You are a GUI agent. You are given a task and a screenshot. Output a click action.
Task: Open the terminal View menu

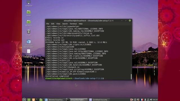pos(58,24)
